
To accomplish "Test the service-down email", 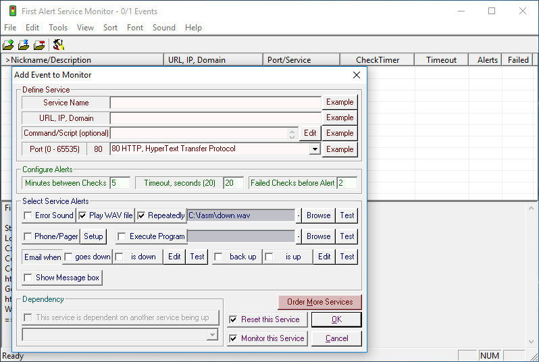I will (x=197, y=257).
